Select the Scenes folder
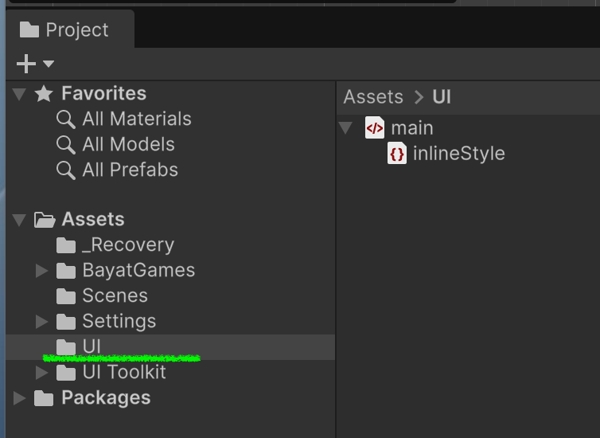The width and height of the screenshot is (600, 438). click(115, 296)
